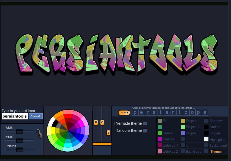Viewport: 231px width, 161px height.
Task: Click the orange color preview bar
Action: click(x=102, y=144)
